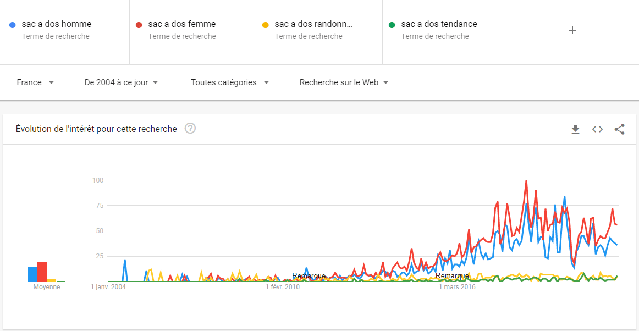Viewport: 639px width, 331px height.
Task: Open the help question mark icon
Action: [x=190, y=129]
